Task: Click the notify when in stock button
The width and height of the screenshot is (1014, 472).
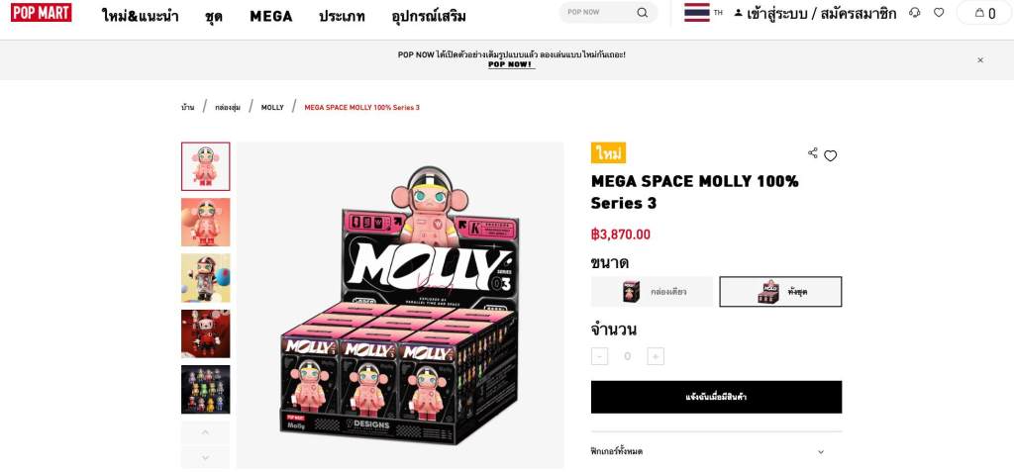Action: point(716,397)
